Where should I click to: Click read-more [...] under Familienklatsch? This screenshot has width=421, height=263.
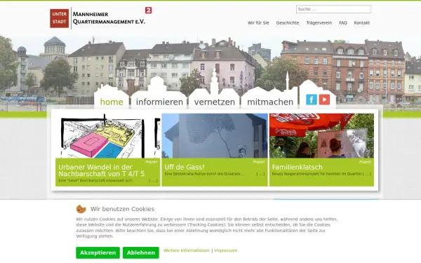pos(367,174)
